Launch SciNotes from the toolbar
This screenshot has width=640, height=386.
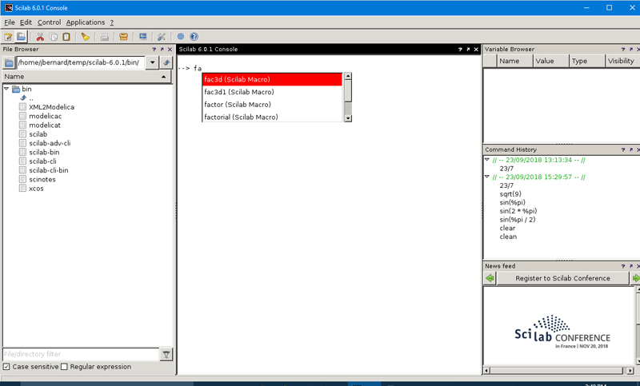(8, 37)
